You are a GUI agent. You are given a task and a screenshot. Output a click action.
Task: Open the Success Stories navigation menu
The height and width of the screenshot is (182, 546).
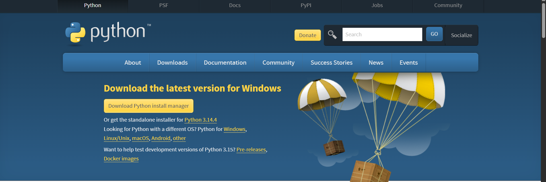[331, 62]
